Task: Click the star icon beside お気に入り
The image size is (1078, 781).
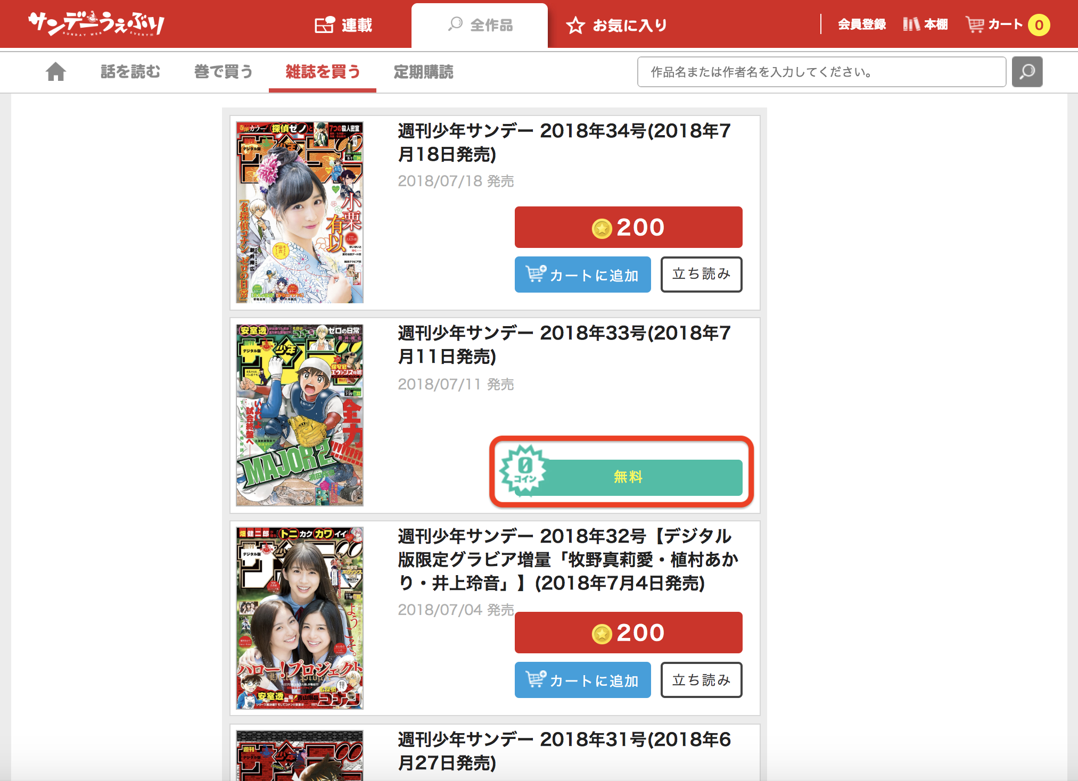Action: coord(575,25)
